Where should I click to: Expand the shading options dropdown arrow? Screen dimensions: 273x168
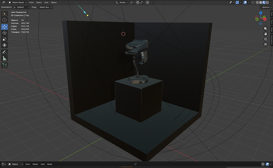pyautogui.click(x=270, y=3)
